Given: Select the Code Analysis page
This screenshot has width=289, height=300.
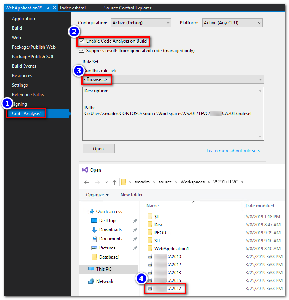Looking at the screenshot, I should pos(27,114).
